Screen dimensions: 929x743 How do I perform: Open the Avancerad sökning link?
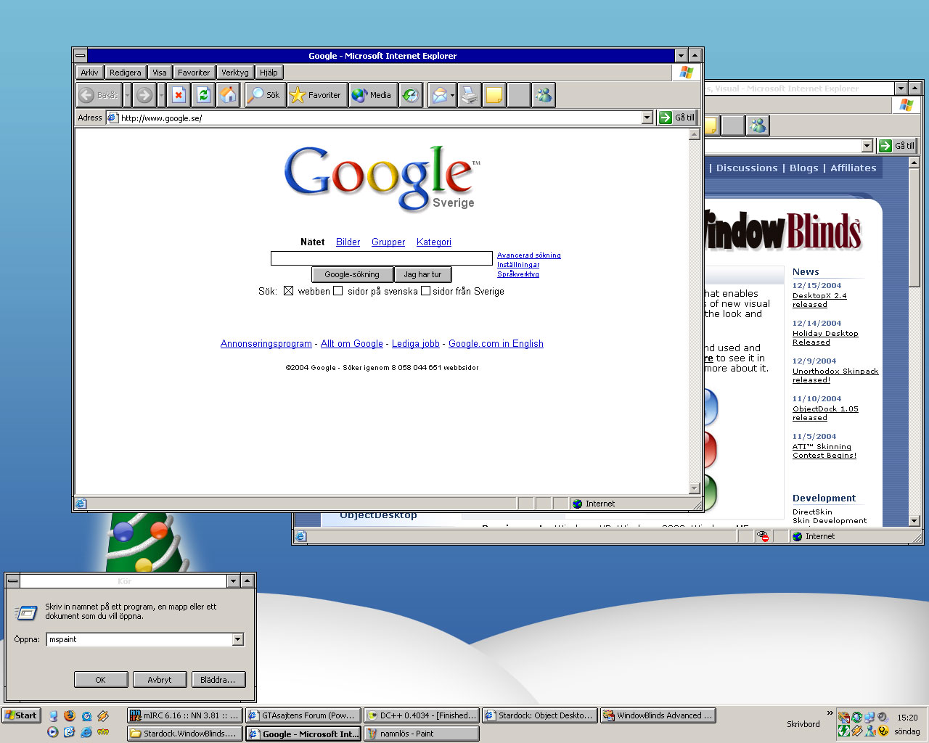coord(529,255)
